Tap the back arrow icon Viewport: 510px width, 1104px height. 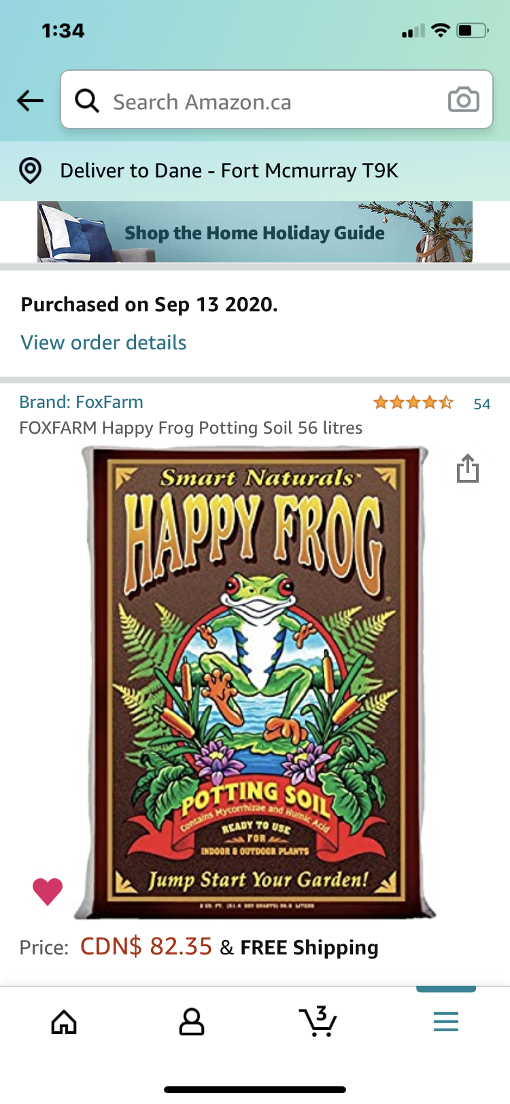31,101
